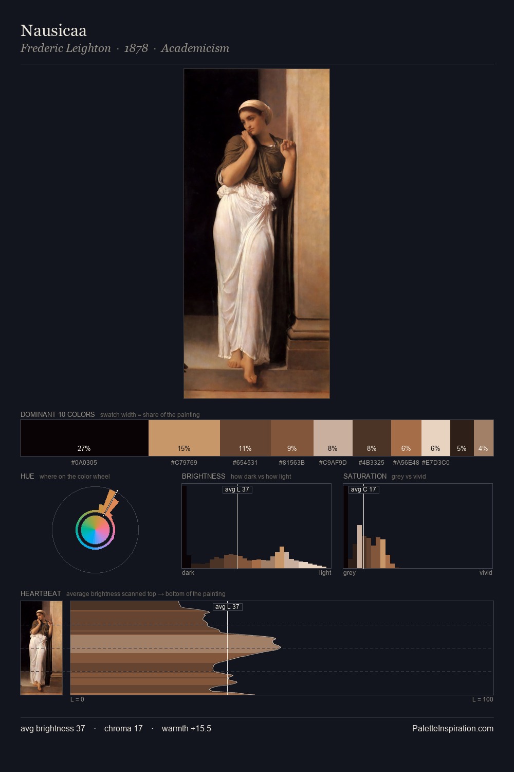Click the hex code #0A0305
The height and width of the screenshot is (772, 514).
click(x=84, y=463)
